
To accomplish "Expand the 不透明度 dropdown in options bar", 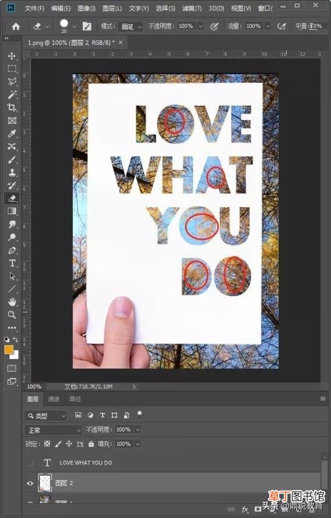I will tap(201, 26).
